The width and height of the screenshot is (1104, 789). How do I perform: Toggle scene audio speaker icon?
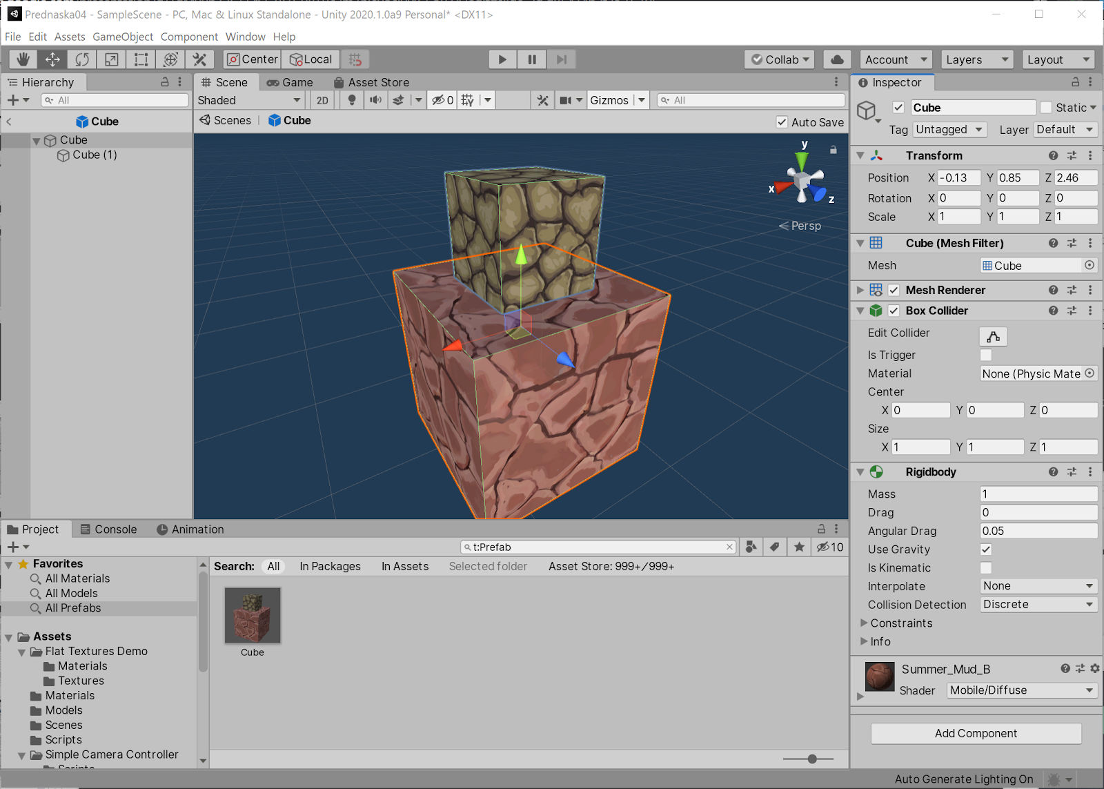pos(375,100)
